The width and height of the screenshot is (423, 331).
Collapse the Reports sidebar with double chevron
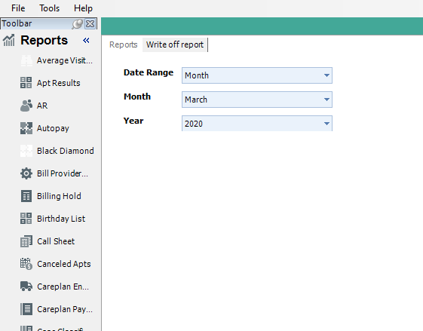pyautogui.click(x=86, y=41)
